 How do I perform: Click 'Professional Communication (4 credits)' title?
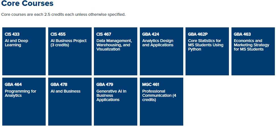point(159,95)
